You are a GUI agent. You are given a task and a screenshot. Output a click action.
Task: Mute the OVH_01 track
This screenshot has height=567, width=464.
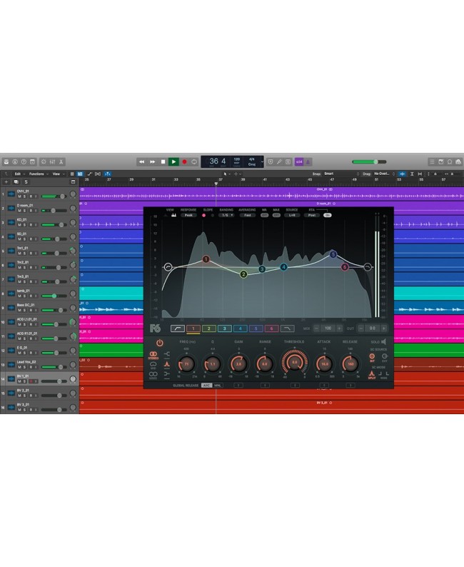(19, 196)
